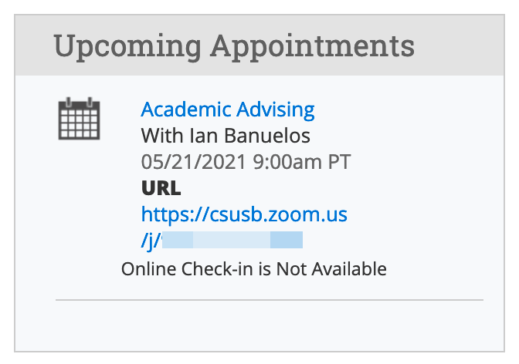The width and height of the screenshot is (519, 364).
Task: Click the word Advising in the blue link
Action: point(276,110)
